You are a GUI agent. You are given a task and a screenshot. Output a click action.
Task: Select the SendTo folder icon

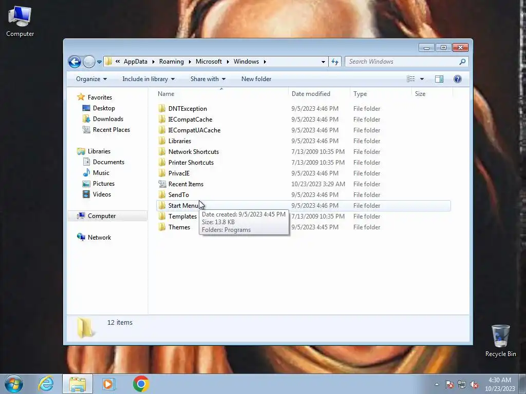point(162,194)
